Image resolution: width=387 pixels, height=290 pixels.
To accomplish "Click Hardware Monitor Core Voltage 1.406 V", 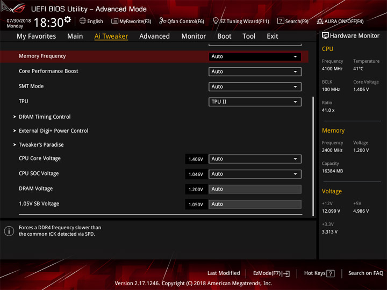I will click(361, 90).
